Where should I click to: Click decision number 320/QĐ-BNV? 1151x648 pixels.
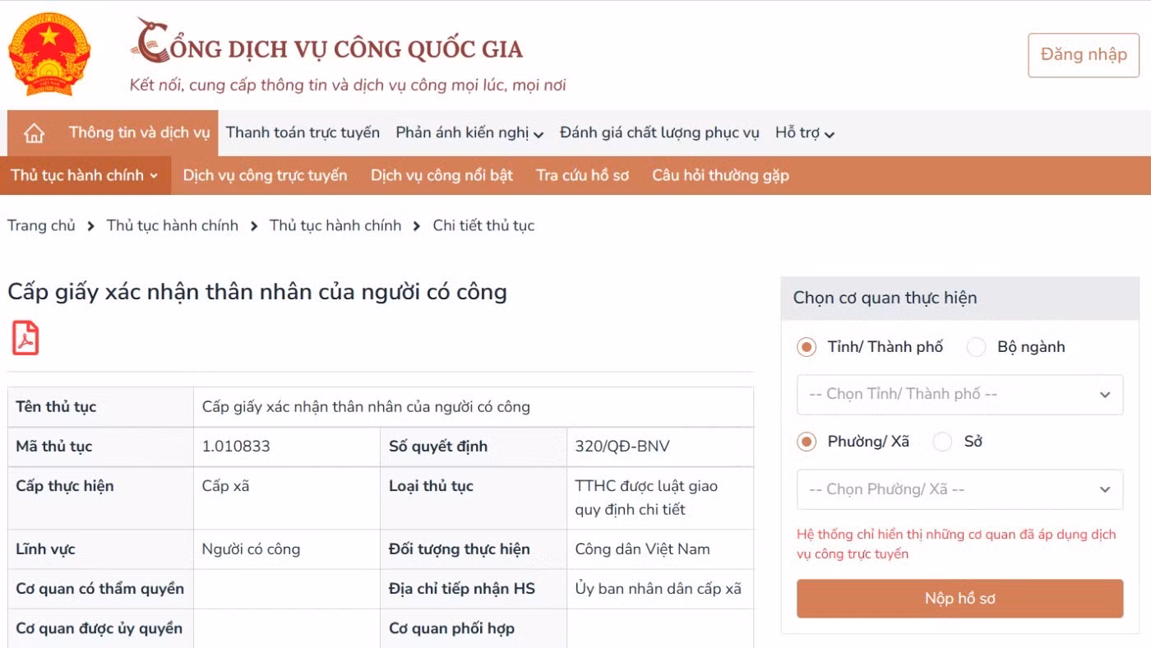[x=622, y=447]
